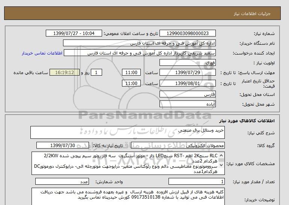The width and height of the screenshot is (289, 205).
Task: Click label شرح کلی نیاز
Action: [x=261, y=133]
